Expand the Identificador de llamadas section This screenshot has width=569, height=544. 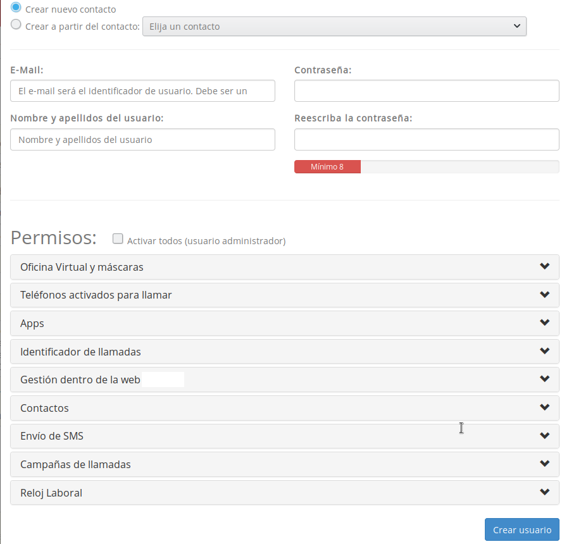click(284, 351)
